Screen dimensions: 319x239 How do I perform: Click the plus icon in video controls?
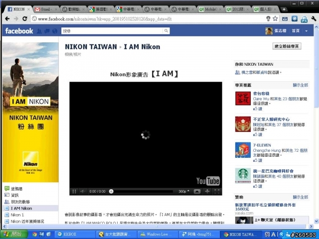coord(207,191)
